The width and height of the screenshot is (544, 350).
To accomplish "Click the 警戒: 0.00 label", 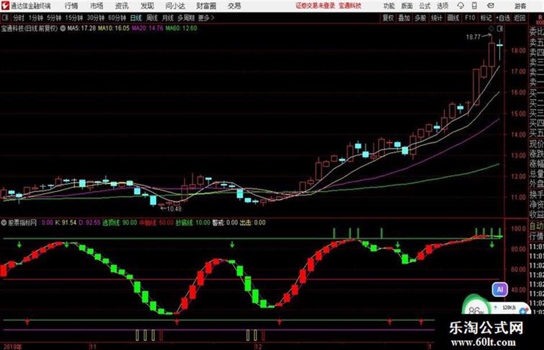I will coord(225,222).
